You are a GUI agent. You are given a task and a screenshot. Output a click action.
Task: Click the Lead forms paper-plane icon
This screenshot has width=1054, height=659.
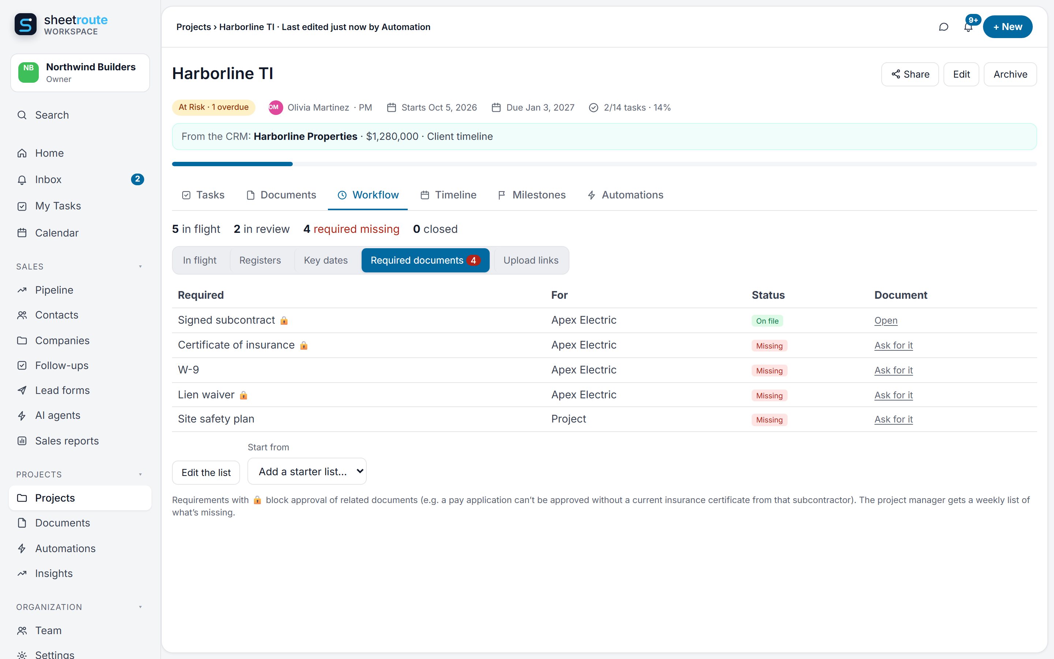(x=22, y=391)
